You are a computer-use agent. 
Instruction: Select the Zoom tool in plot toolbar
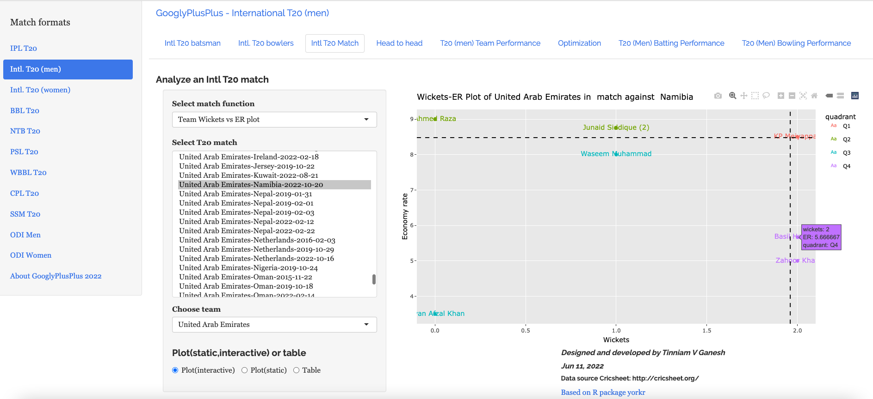(732, 96)
